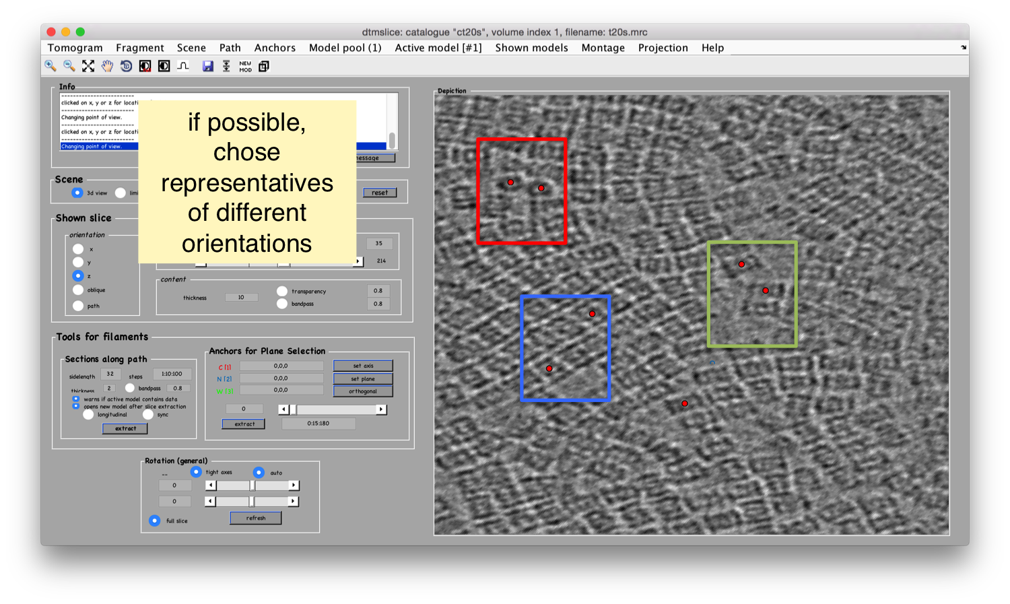The height and width of the screenshot is (604, 1010).
Task: Click the Shown slice thickness field showing 10
Action: click(241, 297)
